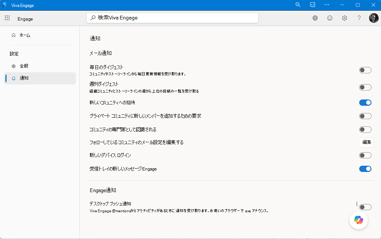Click the cast/devices icon in title bar
This screenshot has height=239, width=381.
[x=312, y=5]
